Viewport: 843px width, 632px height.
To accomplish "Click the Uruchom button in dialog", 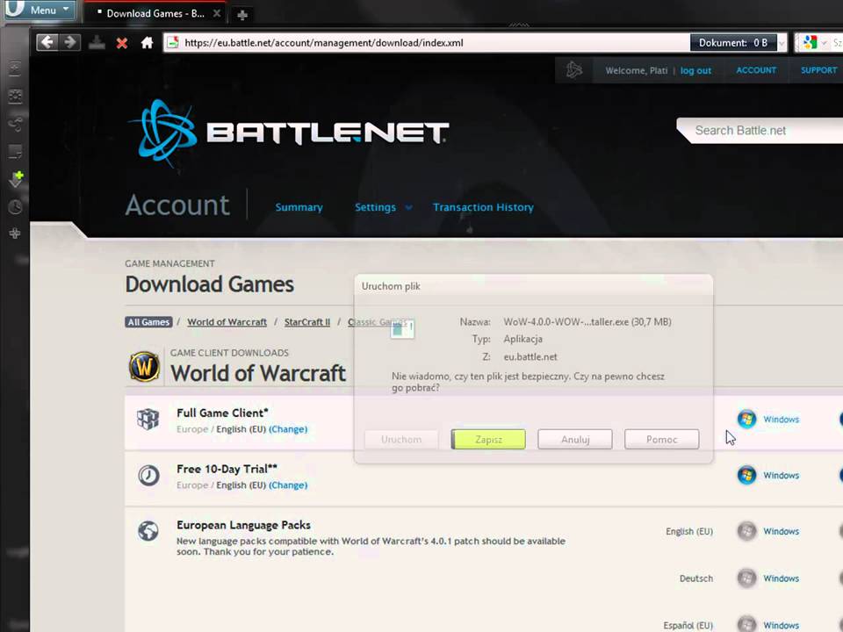I will point(401,439).
